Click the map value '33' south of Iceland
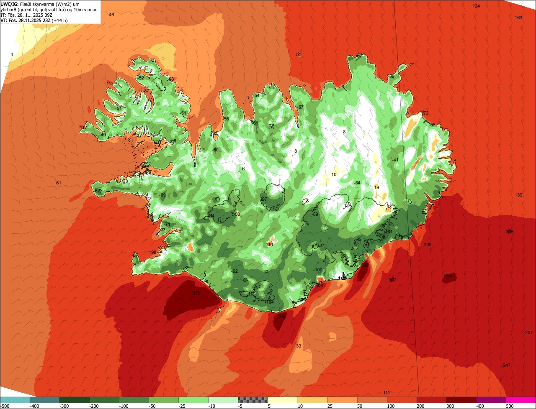 (x=299, y=346)
